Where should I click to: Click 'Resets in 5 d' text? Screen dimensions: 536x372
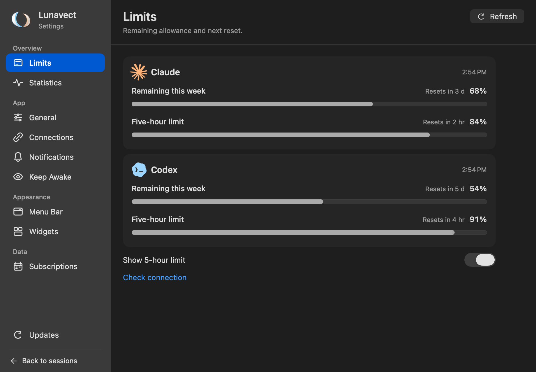(445, 189)
